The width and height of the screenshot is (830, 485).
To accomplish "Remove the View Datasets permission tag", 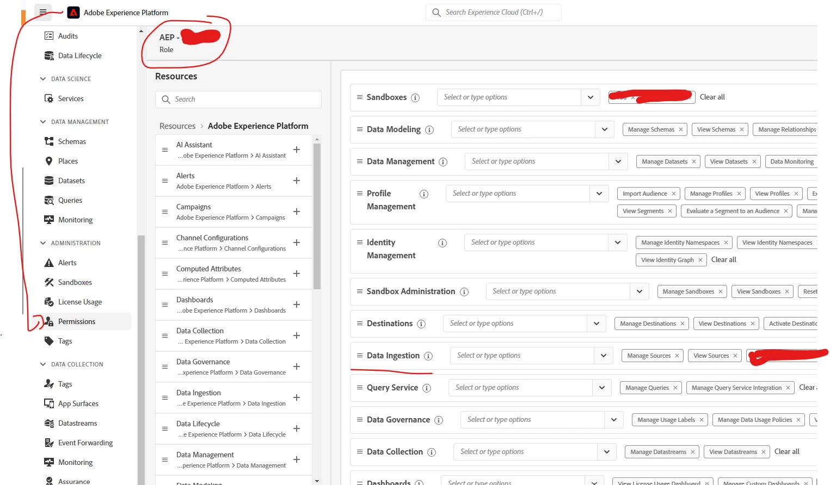I will click(754, 161).
